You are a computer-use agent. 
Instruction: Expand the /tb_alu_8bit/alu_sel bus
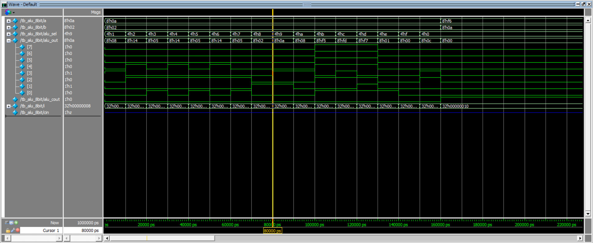point(9,34)
